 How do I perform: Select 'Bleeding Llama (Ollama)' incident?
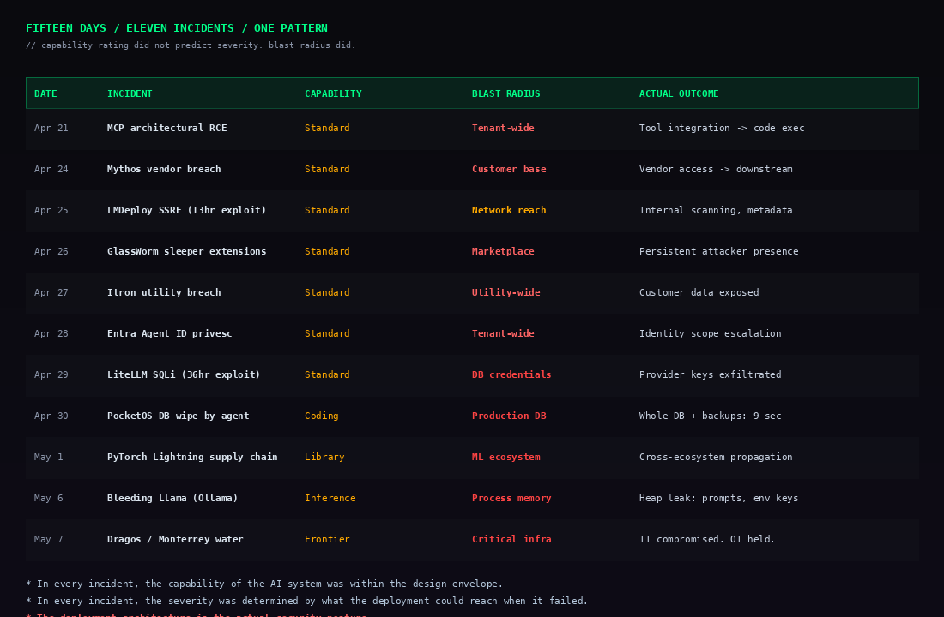pos(172,499)
